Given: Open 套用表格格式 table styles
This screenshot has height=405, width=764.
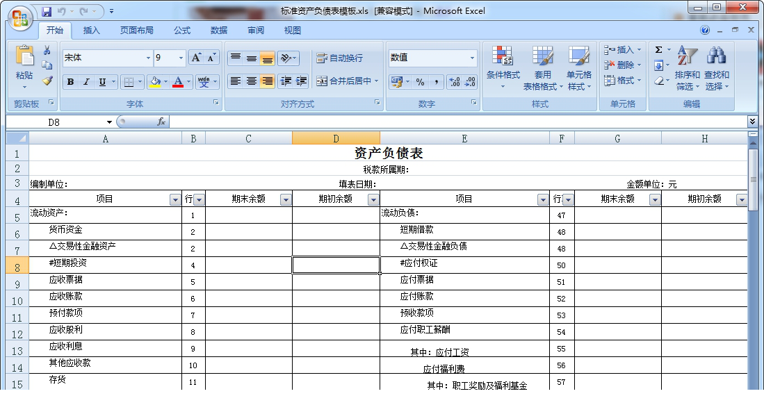Looking at the screenshot, I should click(543, 68).
